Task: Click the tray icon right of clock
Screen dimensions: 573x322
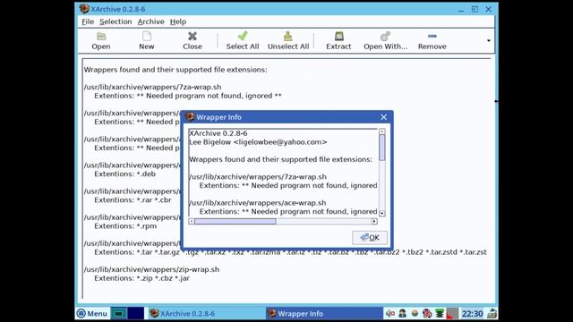Action: pyautogui.click(x=492, y=313)
